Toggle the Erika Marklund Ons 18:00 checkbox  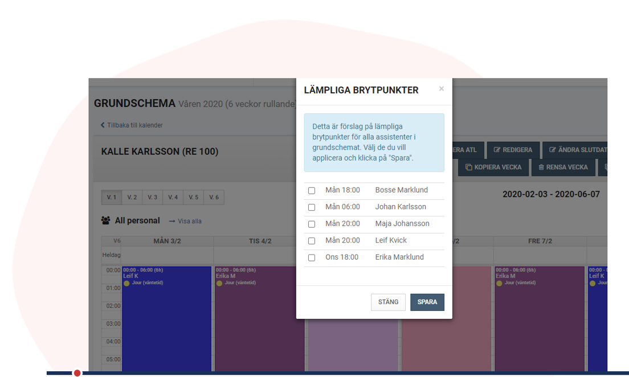pyautogui.click(x=312, y=258)
